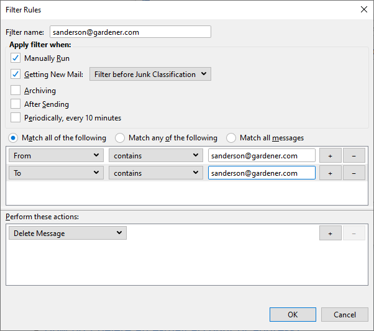
Task: Remove the To rule row
Action: [353, 173]
